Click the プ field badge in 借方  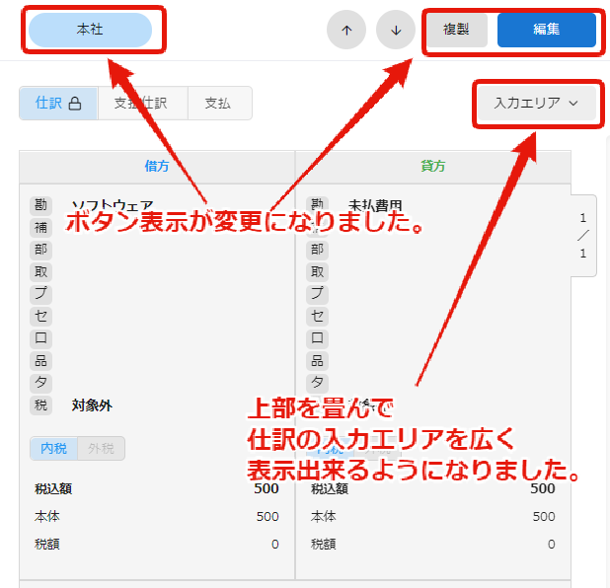(40, 294)
